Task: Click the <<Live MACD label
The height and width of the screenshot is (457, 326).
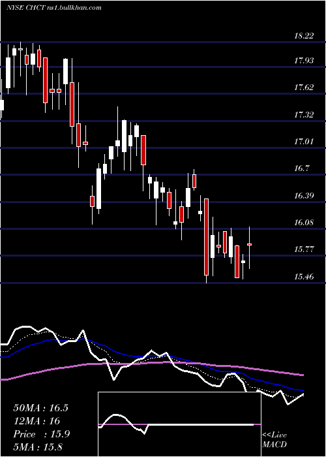Action: pos(274,440)
